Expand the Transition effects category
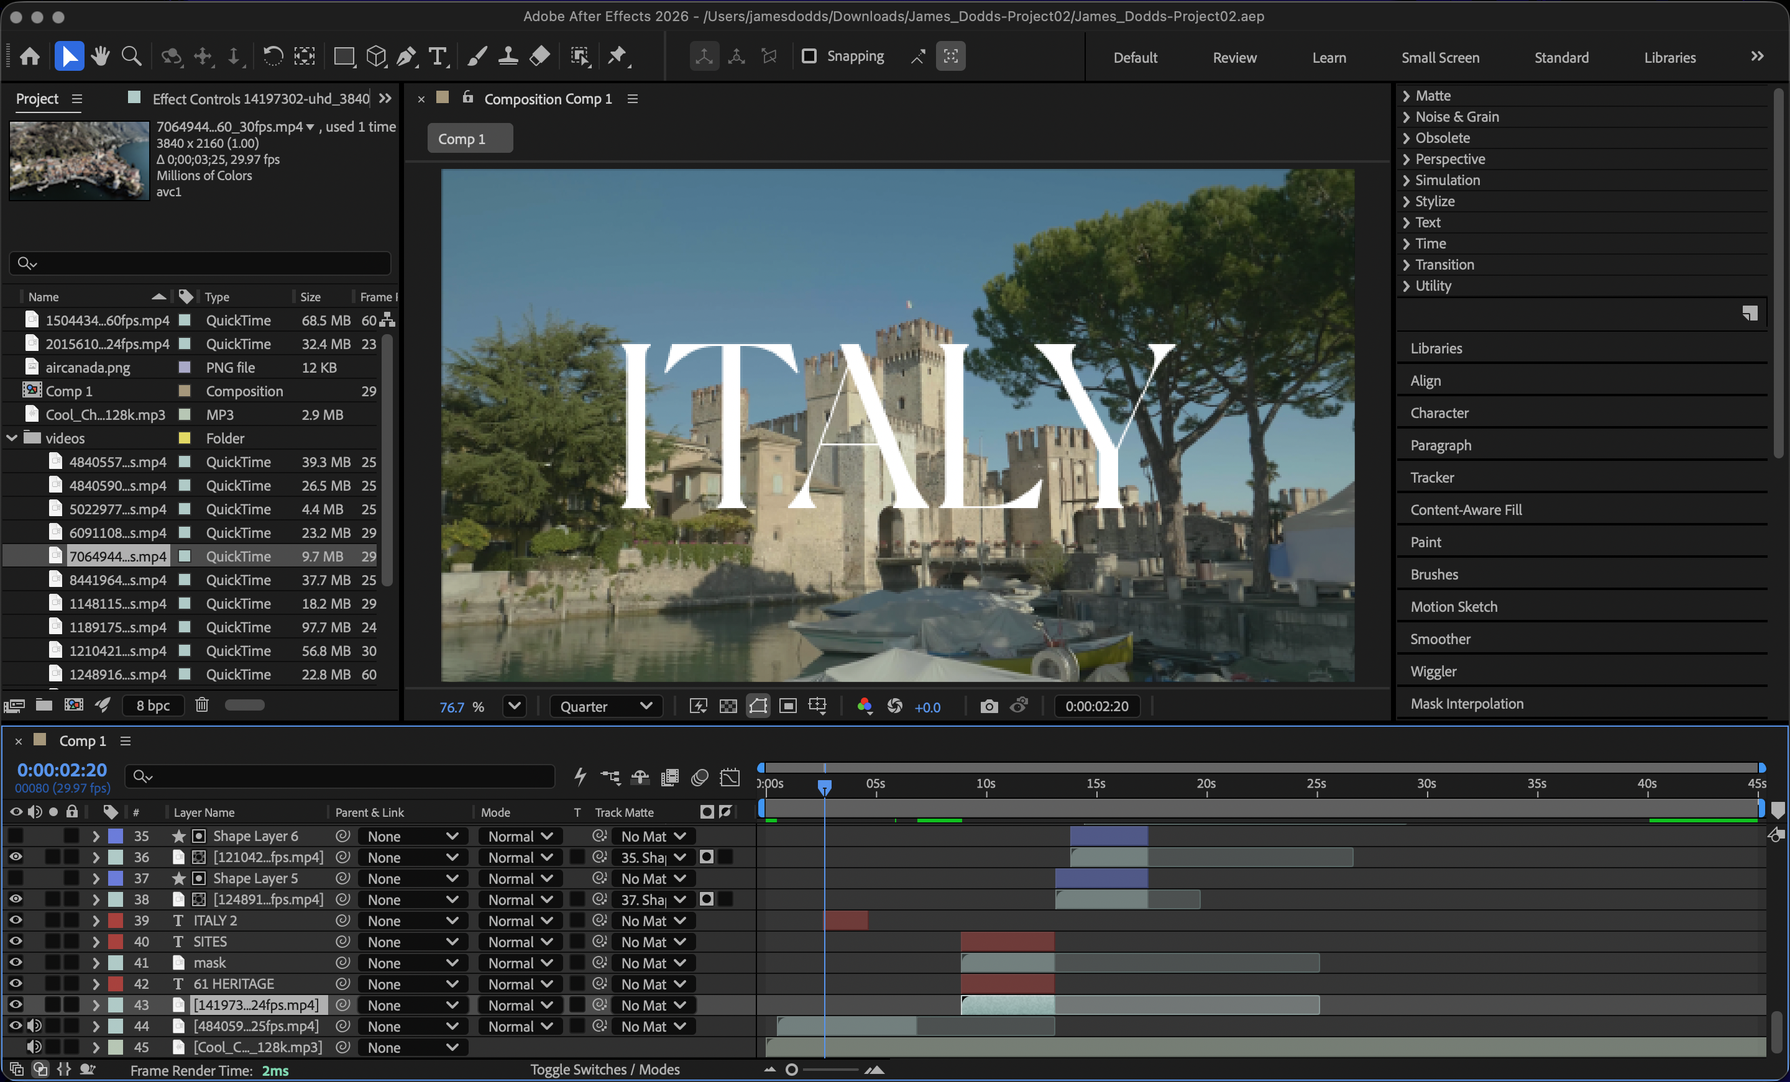 point(1407,265)
